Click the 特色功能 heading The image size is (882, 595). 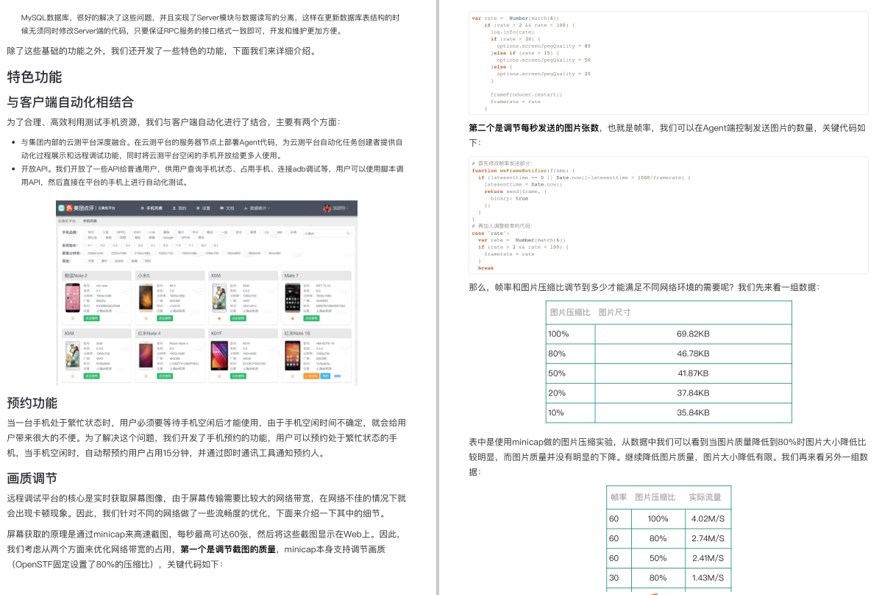tap(35, 77)
